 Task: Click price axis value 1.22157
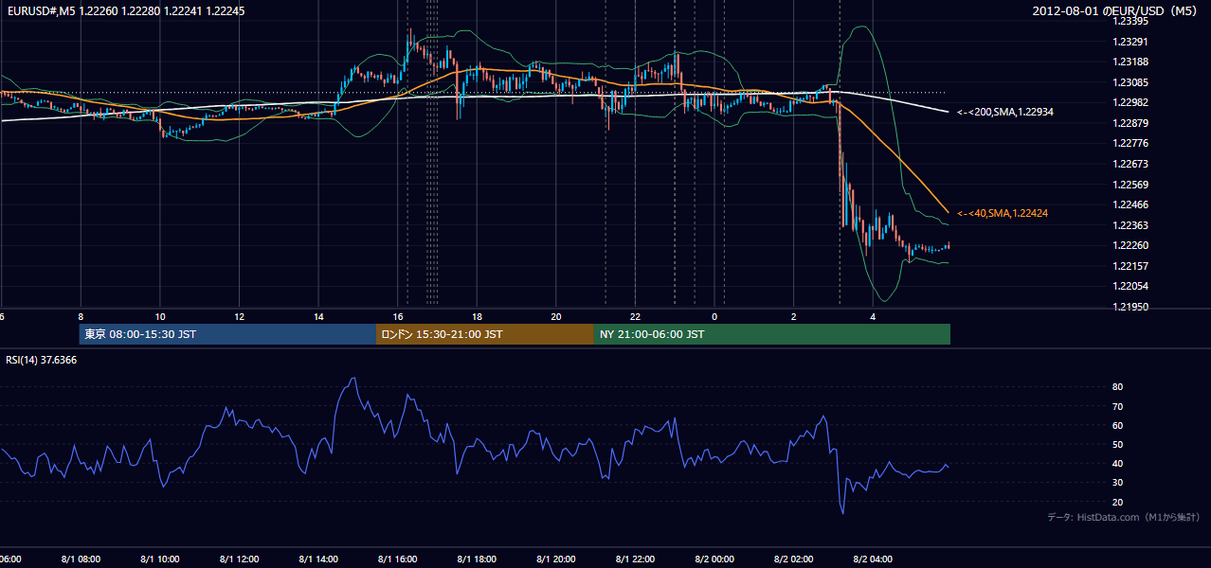pos(1130,266)
